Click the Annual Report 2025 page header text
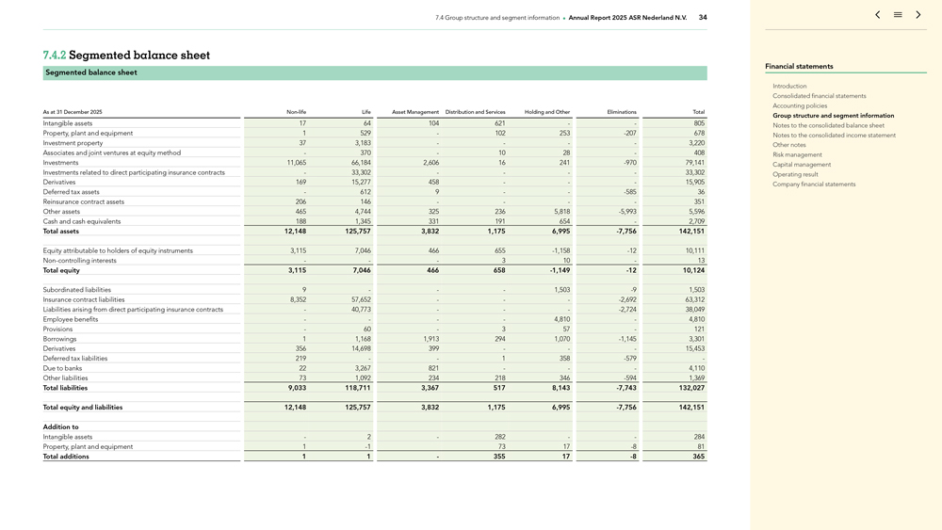The width and height of the screenshot is (942, 530). pyautogui.click(x=627, y=17)
